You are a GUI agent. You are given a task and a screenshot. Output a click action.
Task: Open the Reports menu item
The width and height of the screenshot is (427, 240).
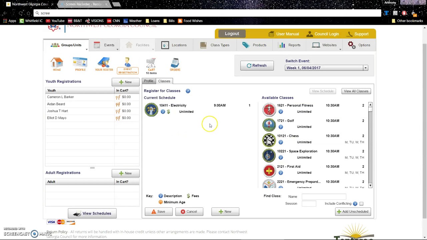tap(290, 45)
